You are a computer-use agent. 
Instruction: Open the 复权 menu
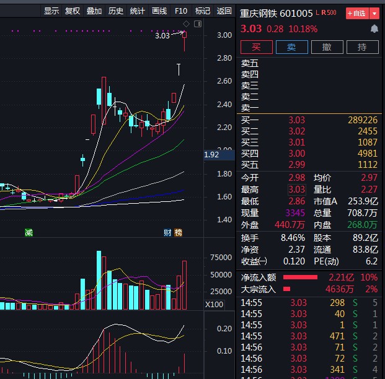[x=73, y=11]
